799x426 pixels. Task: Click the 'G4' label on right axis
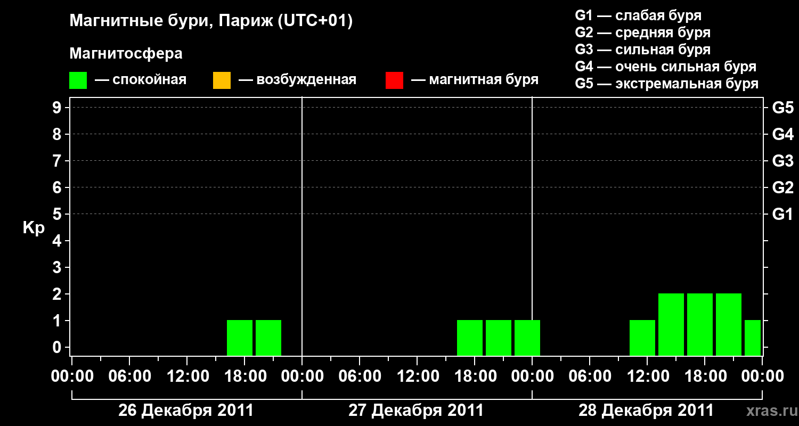(782, 134)
